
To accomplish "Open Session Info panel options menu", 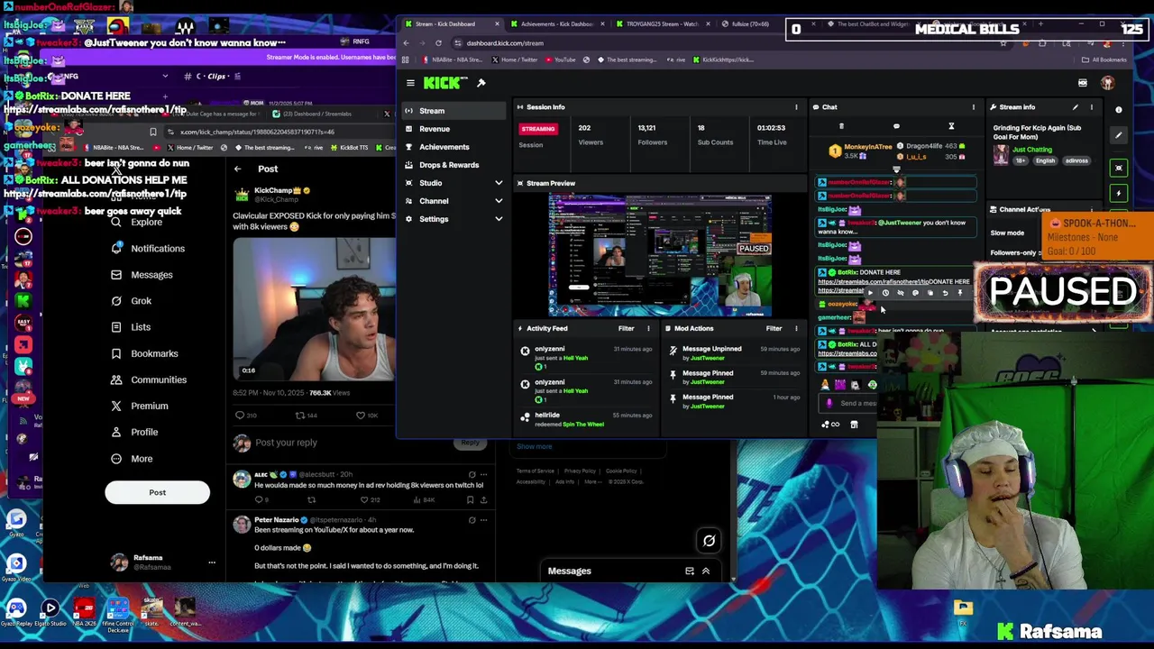I will point(796,107).
